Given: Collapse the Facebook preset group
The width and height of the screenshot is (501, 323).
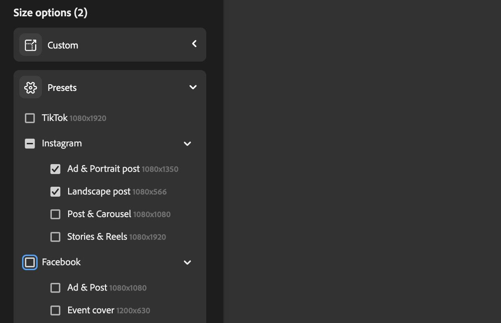Looking at the screenshot, I should click(187, 263).
